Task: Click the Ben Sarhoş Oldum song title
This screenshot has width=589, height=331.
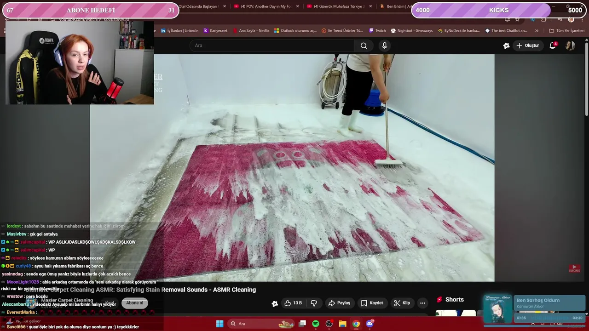Action: pos(538,300)
